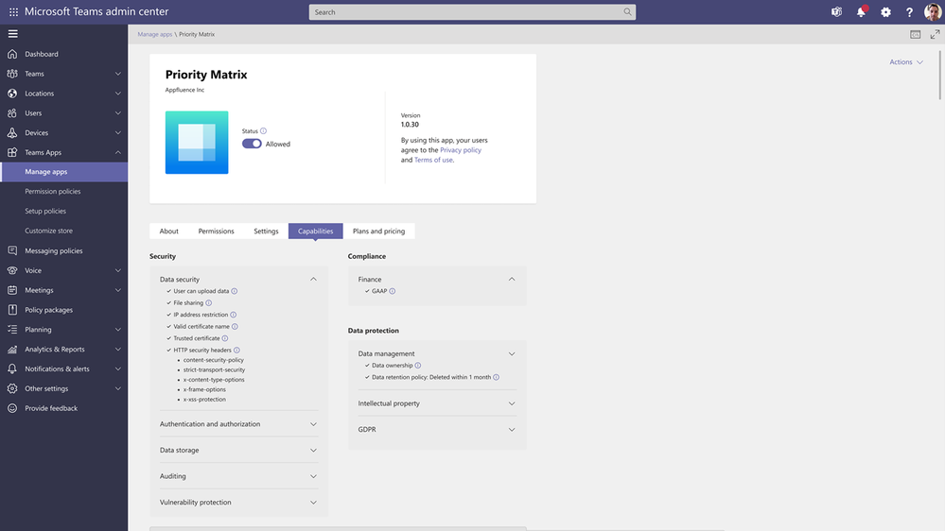
Task: Collapse the sidebar with hamburger icon
Action: [x=12, y=34]
